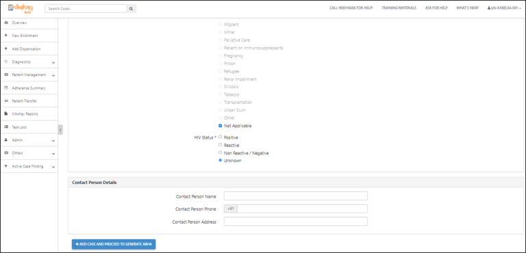Click the Task Lists grid icon
This screenshot has width=526, height=253.
[6, 127]
